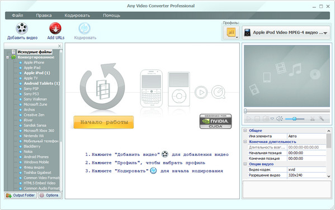Image resolution: width=335 pixels, height=210 pixels.
Task: Select Toshiba Gigabeat in the tree
Action: point(37,173)
